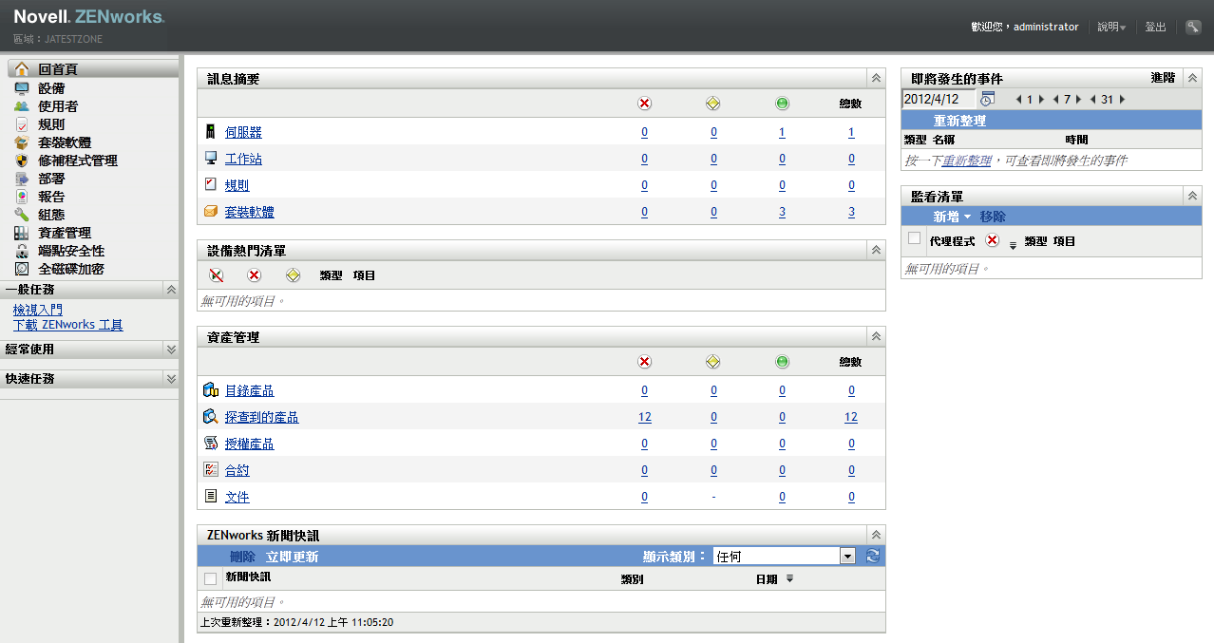Click 探查到的產品 discovered products icon
1214x643 pixels.
tap(211, 417)
